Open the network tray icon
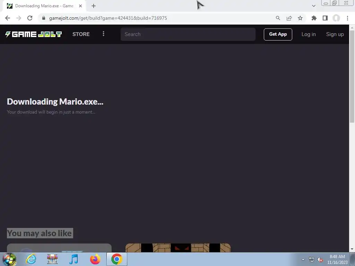This screenshot has height=266, width=355. tap(312, 259)
